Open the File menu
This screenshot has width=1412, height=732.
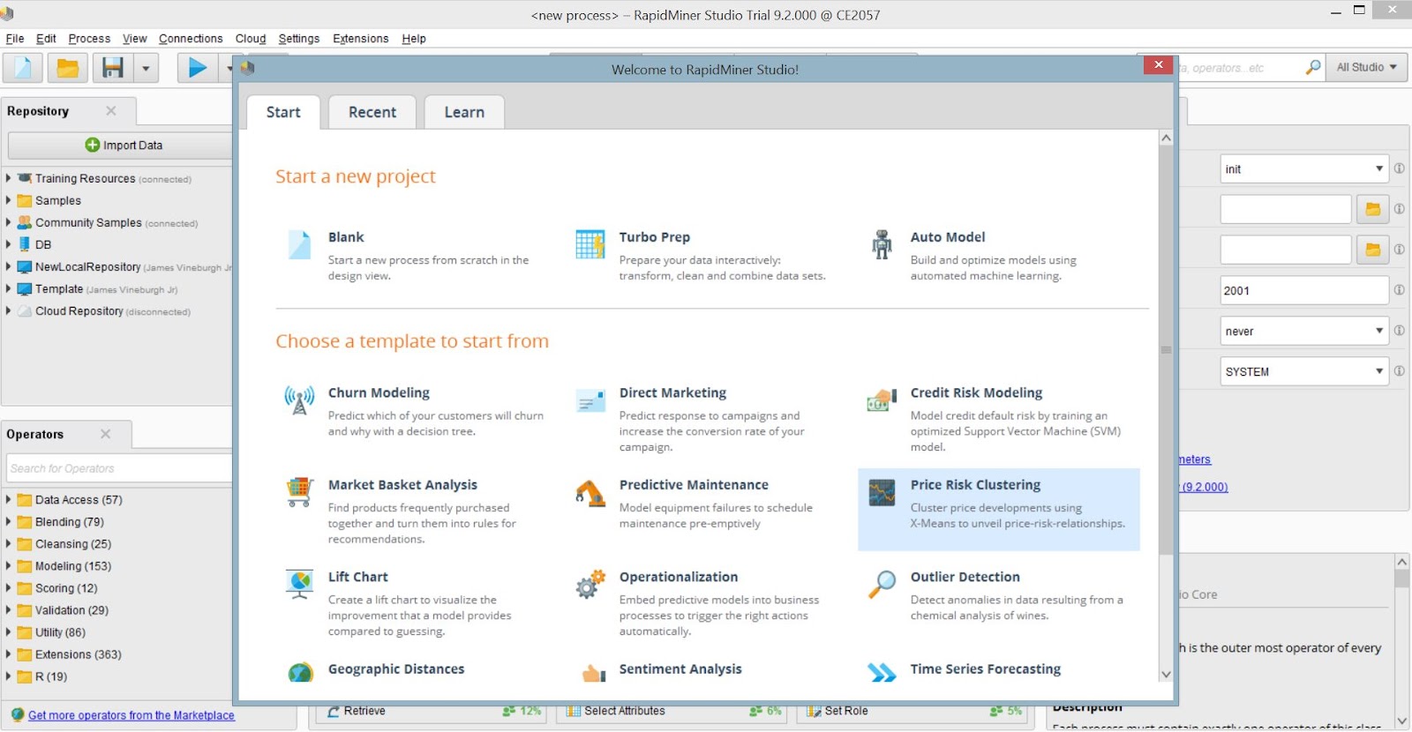pos(15,38)
